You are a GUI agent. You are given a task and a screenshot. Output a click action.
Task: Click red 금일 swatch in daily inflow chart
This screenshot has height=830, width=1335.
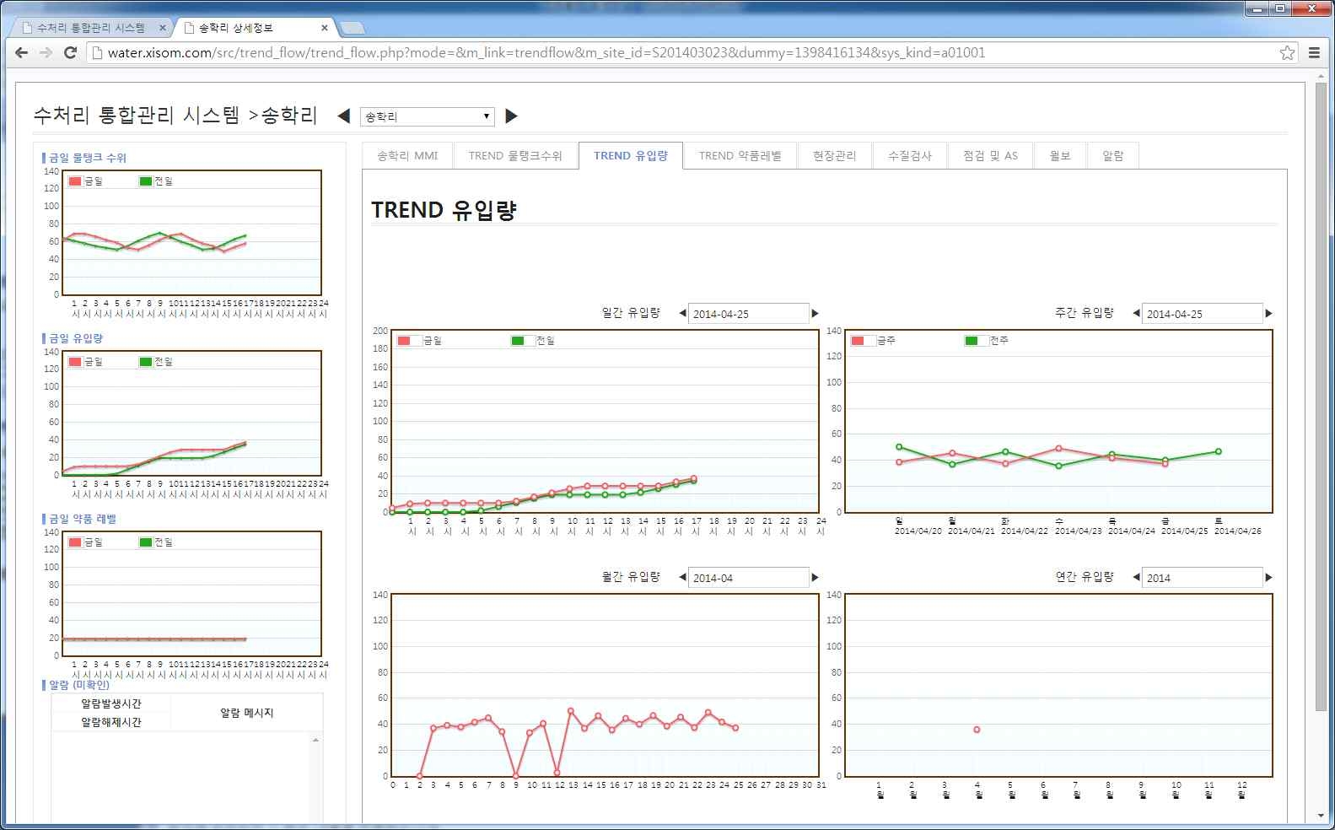(x=404, y=341)
